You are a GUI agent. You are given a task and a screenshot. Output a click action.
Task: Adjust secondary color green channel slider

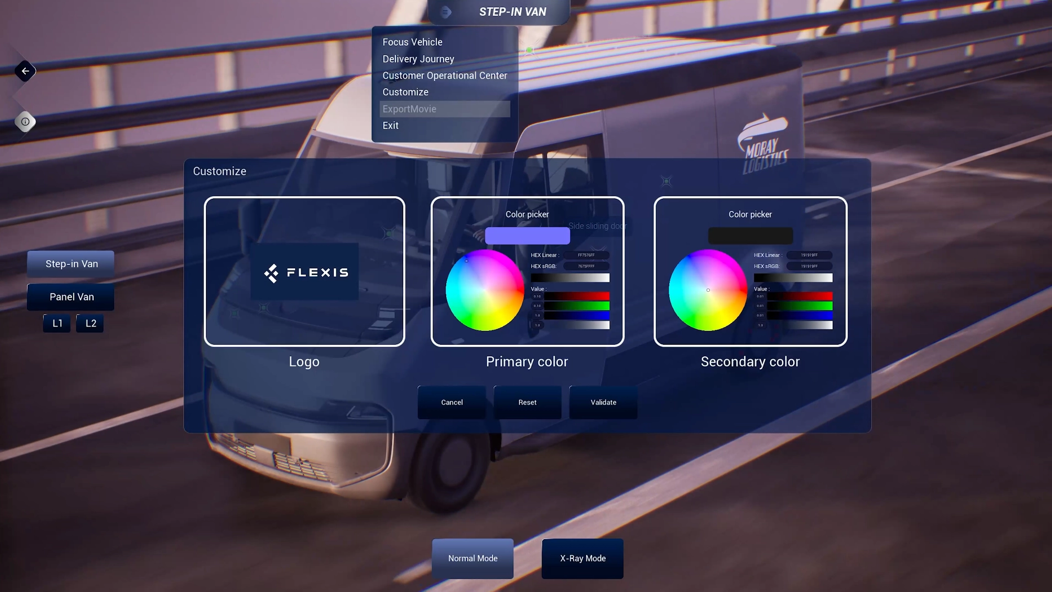[x=800, y=306]
